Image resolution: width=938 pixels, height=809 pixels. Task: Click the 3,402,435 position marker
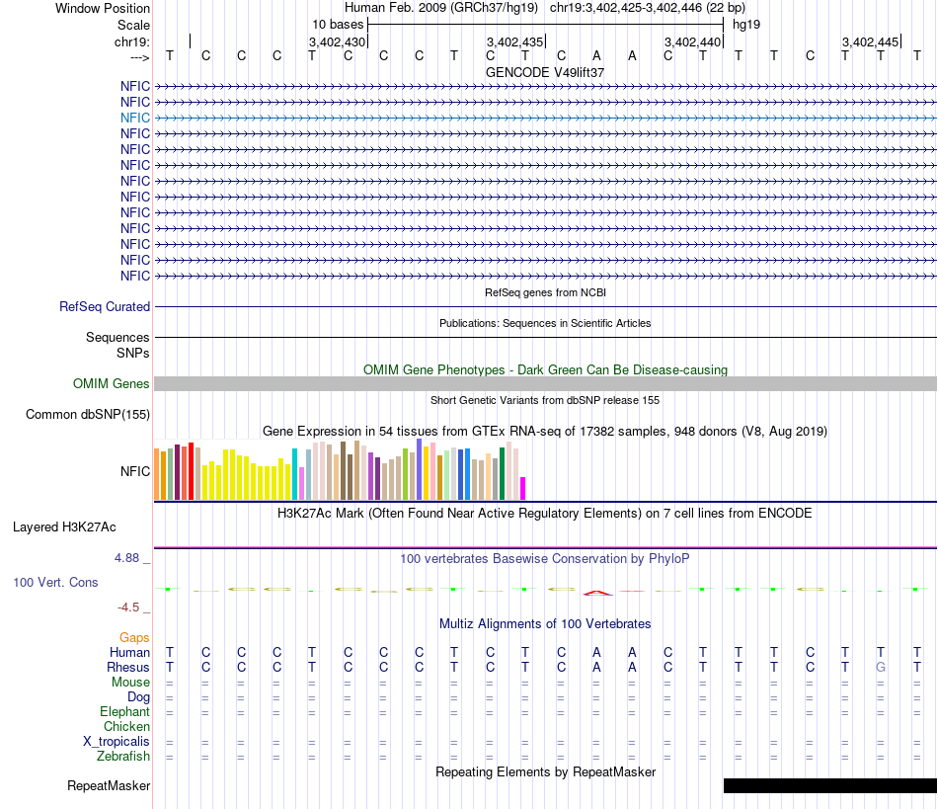tap(514, 41)
